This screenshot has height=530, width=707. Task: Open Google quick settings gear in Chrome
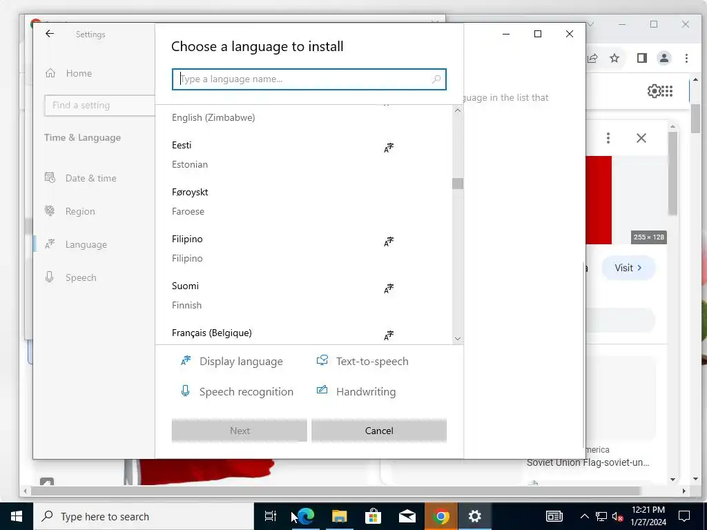pyautogui.click(x=653, y=91)
